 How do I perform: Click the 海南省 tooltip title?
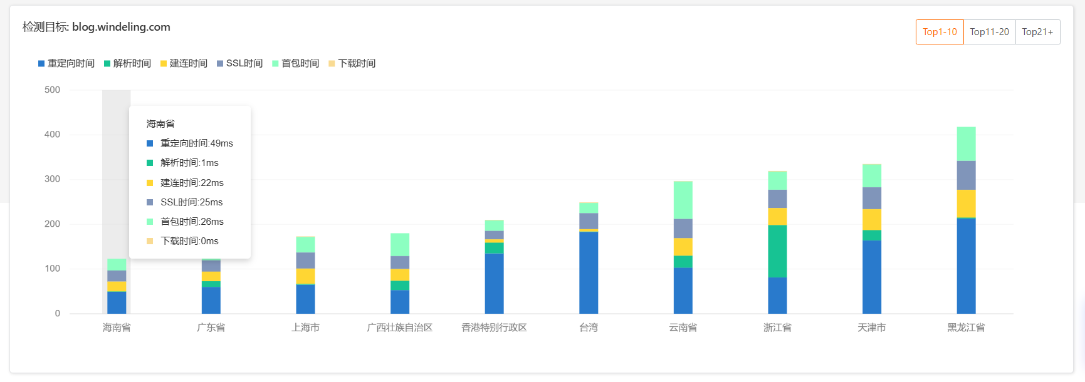(x=160, y=124)
